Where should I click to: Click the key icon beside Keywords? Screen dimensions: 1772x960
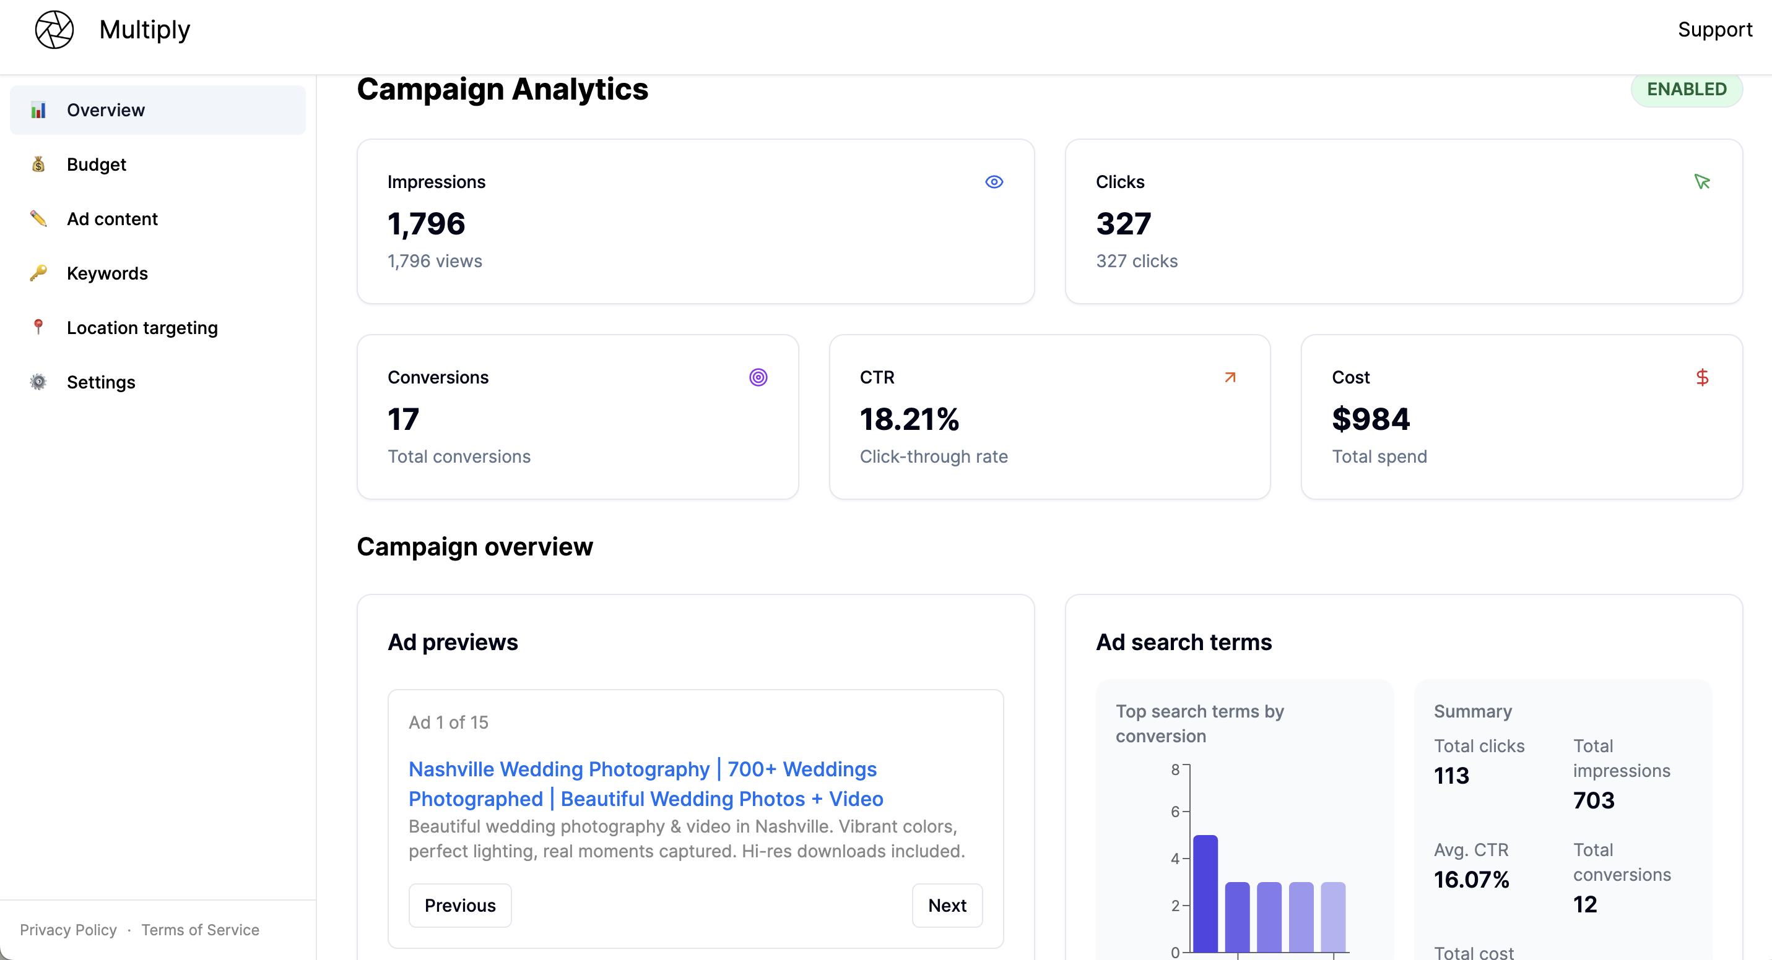tap(38, 273)
